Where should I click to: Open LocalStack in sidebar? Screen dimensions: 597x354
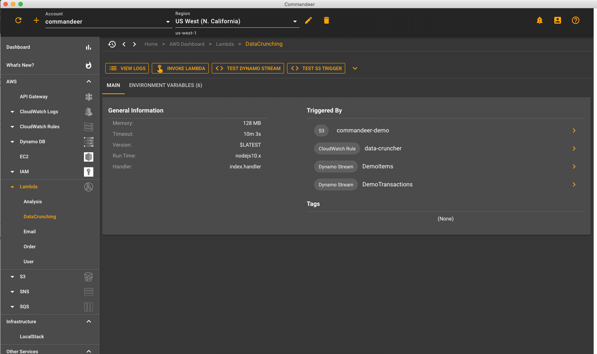(32, 337)
